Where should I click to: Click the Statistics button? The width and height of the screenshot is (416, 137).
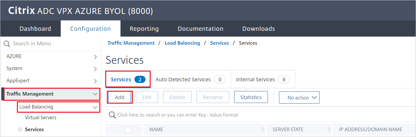(x=251, y=97)
